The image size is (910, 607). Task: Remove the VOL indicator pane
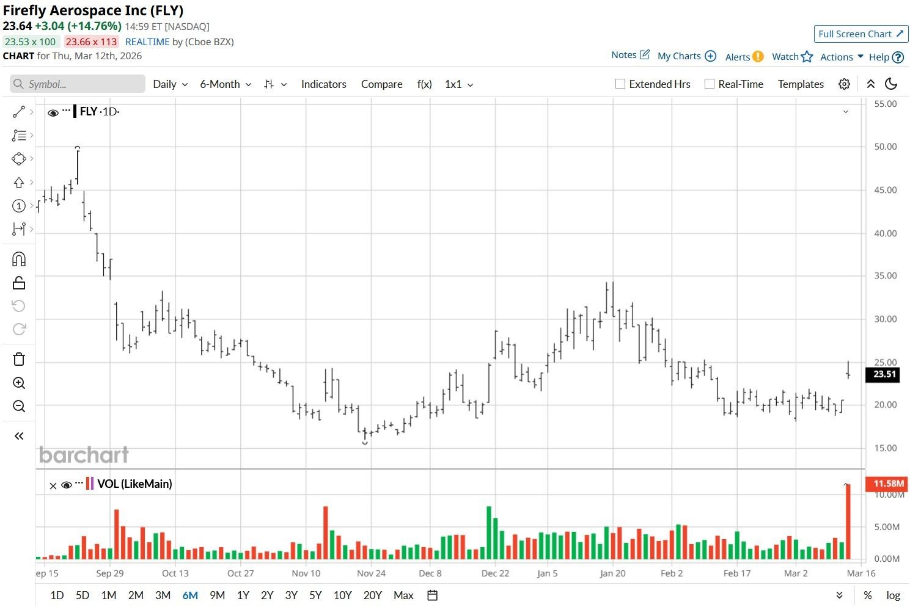[x=53, y=485]
